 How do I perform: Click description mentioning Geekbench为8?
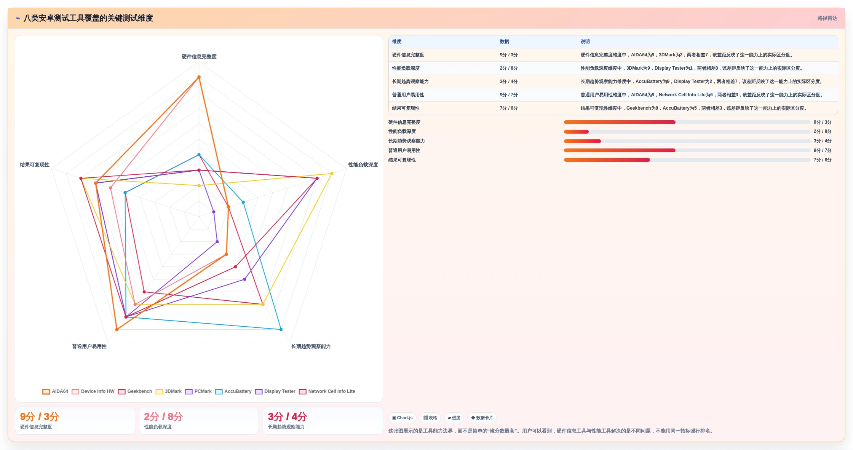click(x=695, y=108)
